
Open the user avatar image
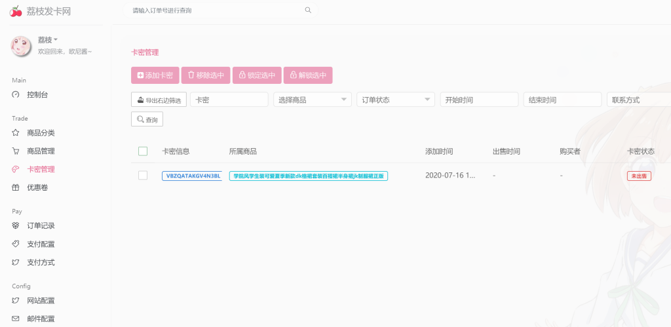pyautogui.click(x=22, y=46)
